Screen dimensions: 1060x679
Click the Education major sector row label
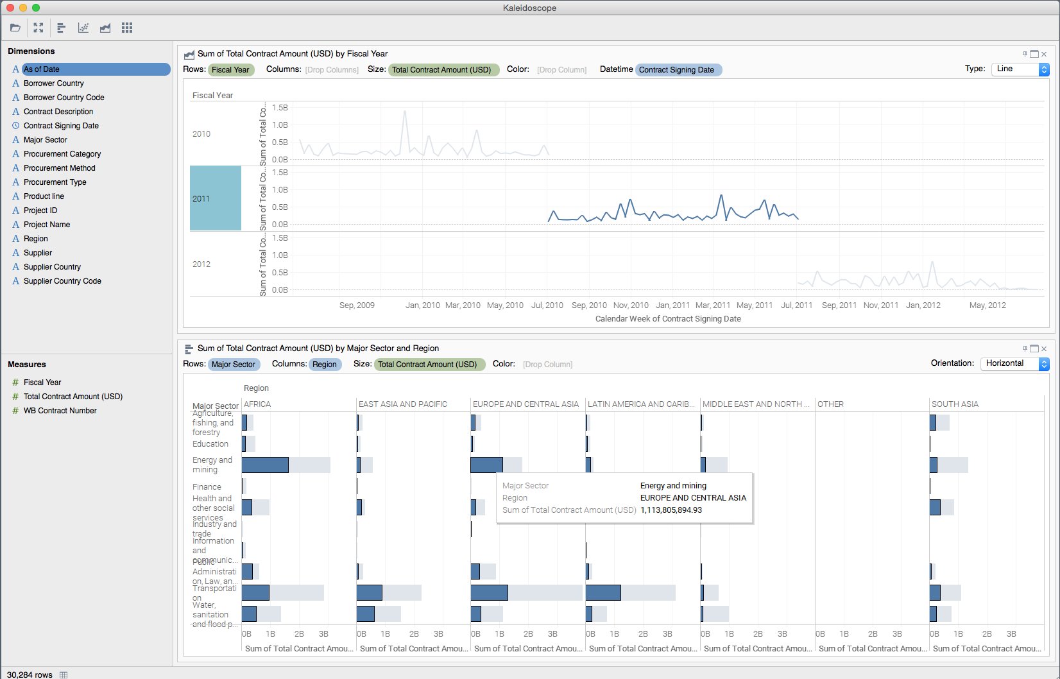tap(210, 444)
